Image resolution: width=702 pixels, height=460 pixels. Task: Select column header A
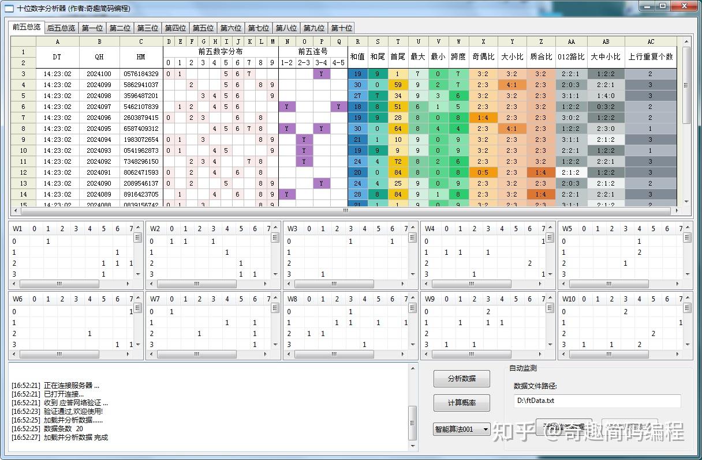coord(58,42)
